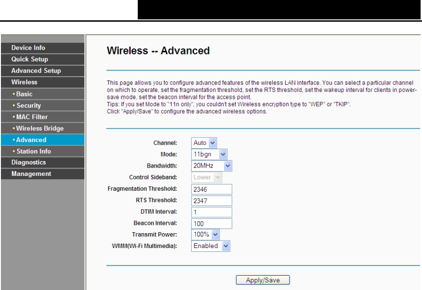This screenshot has height=290, width=422.
Task: Open the Station Info page
Action: tap(43, 151)
